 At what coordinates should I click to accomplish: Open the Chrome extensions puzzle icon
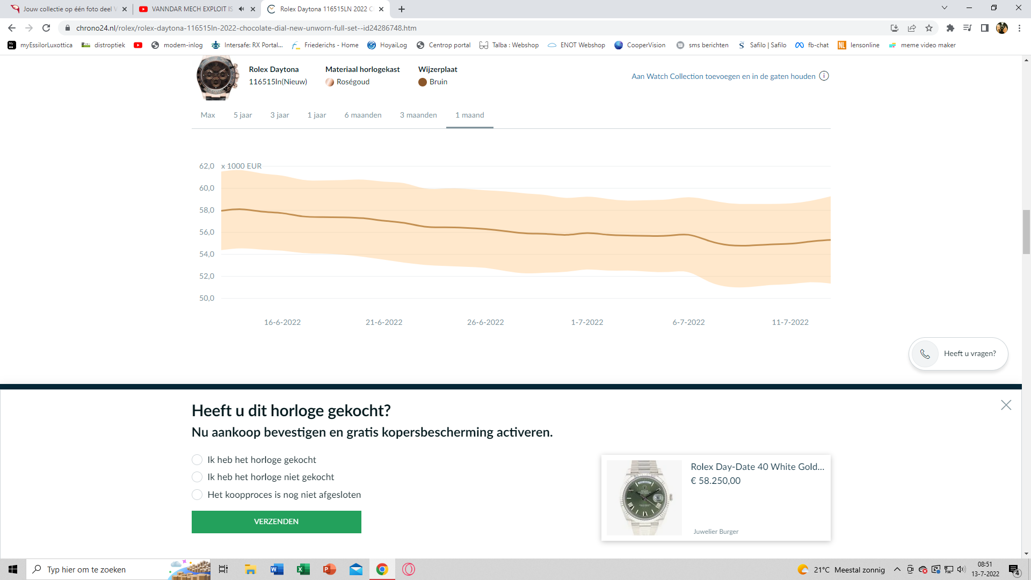point(950,28)
